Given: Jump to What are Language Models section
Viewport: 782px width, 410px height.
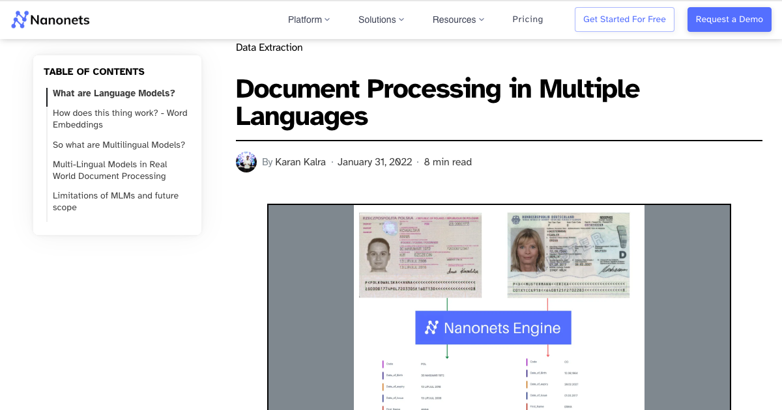Looking at the screenshot, I should pyautogui.click(x=114, y=93).
